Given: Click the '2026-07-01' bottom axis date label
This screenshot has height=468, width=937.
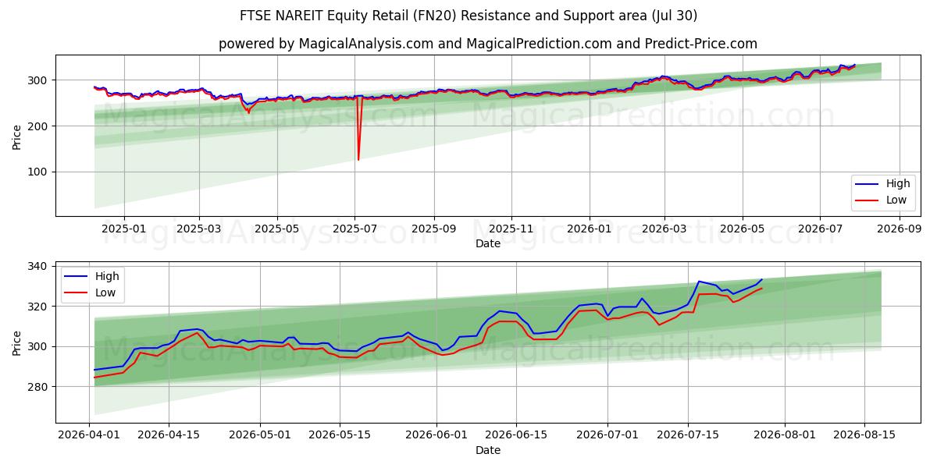Looking at the screenshot, I should pyautogui.click(x=608, y=435).
